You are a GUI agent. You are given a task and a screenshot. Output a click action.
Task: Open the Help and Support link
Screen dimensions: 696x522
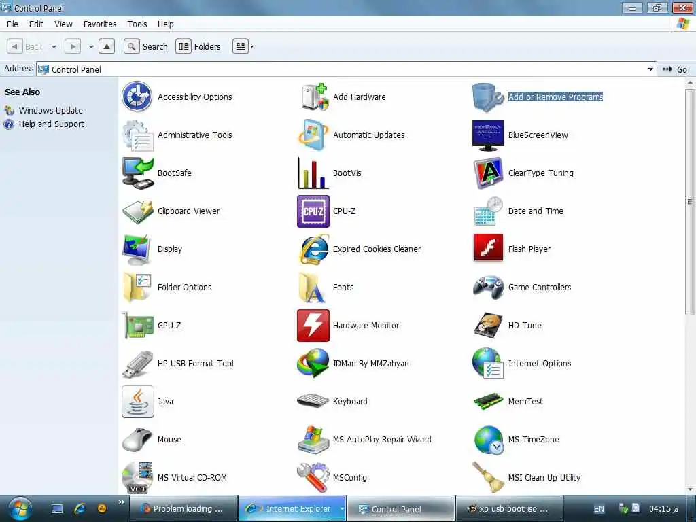coord(52,124)
